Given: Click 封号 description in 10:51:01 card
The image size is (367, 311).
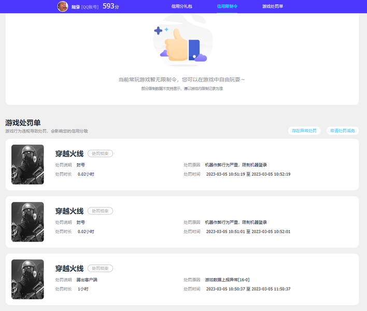Looking at the screenshot, I should pos(81,222).
